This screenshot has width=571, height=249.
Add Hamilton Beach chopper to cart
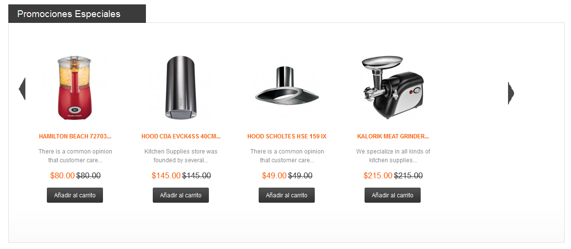point(75,195)
